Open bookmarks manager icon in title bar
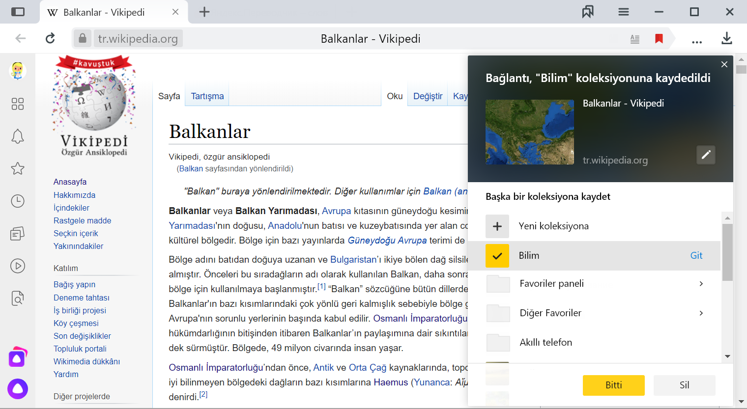Image resolution: width=747 pixels, height=409 pixels. pyautogui.click(x=588, y=12)
